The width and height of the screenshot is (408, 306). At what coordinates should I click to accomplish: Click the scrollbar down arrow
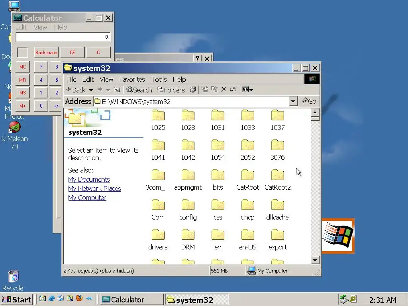(315, 260)
